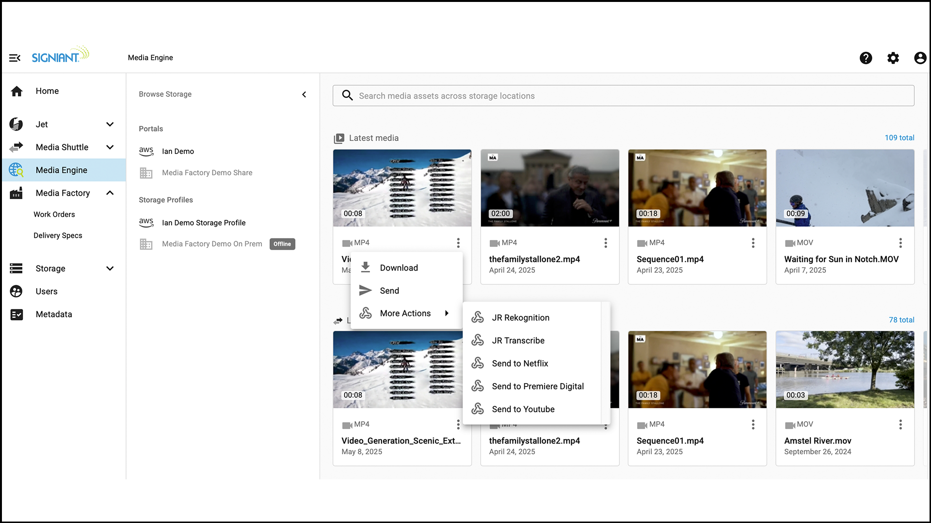Image resolution: width=931 pixels, height=523 pixels.
Task: Click the search media assets field
Action: [623, 96]
